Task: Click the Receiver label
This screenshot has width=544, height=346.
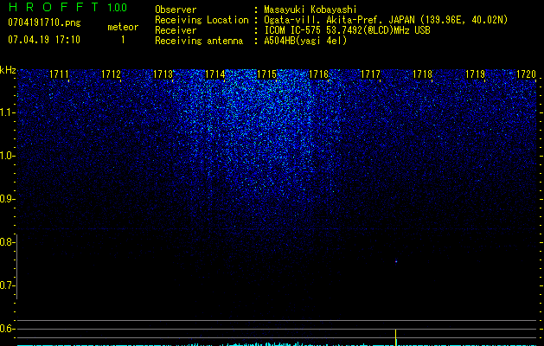Action: click(176, 30)
